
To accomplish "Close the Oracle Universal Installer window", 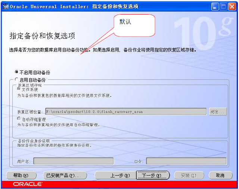I will [x=232, y=7].
